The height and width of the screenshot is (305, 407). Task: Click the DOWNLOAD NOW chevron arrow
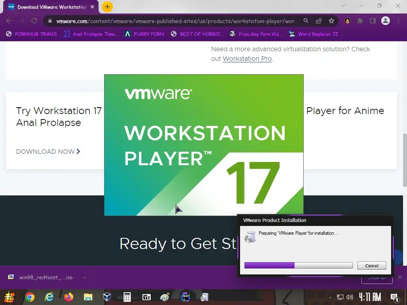coord(78,151)
